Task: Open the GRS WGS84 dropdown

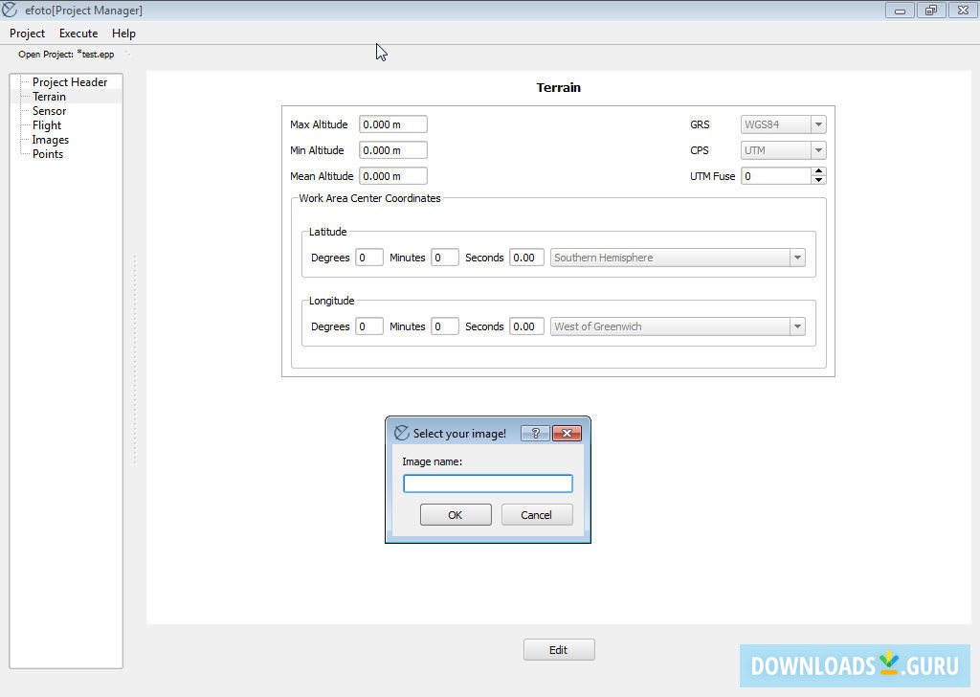Action: pos(783,124)
